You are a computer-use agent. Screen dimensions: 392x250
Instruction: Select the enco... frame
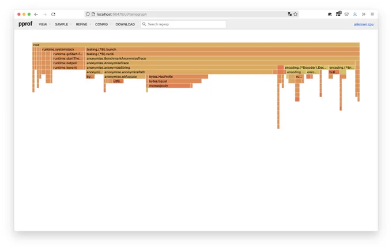click(x=312, y=72)
